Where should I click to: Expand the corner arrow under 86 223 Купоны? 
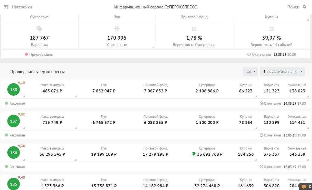[x=256, y=96]
